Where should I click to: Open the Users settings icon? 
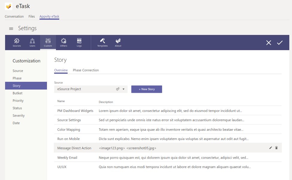[32, 42]
